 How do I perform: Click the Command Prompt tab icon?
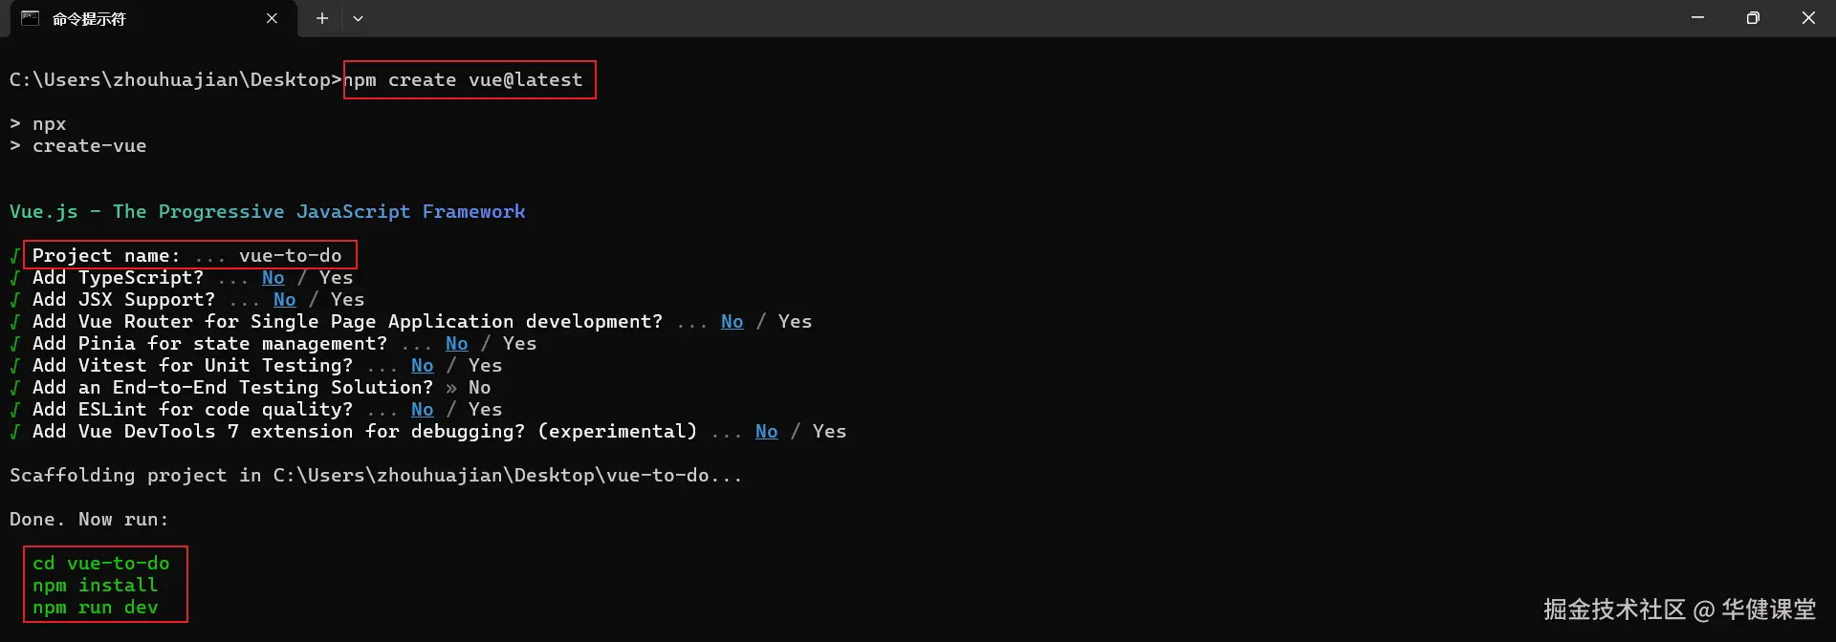click(x=30, y=18)
